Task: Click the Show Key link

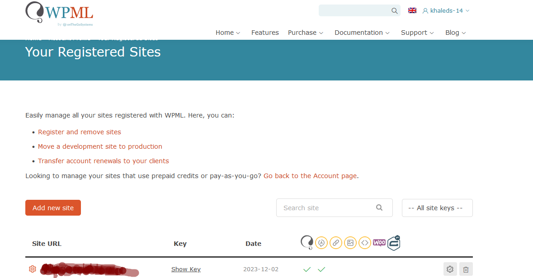Action: tap(186, 269)
